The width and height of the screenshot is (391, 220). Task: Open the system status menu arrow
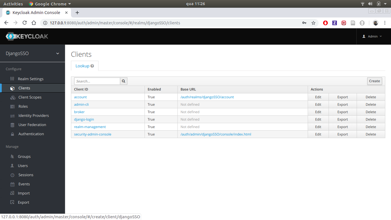(385, 4)
